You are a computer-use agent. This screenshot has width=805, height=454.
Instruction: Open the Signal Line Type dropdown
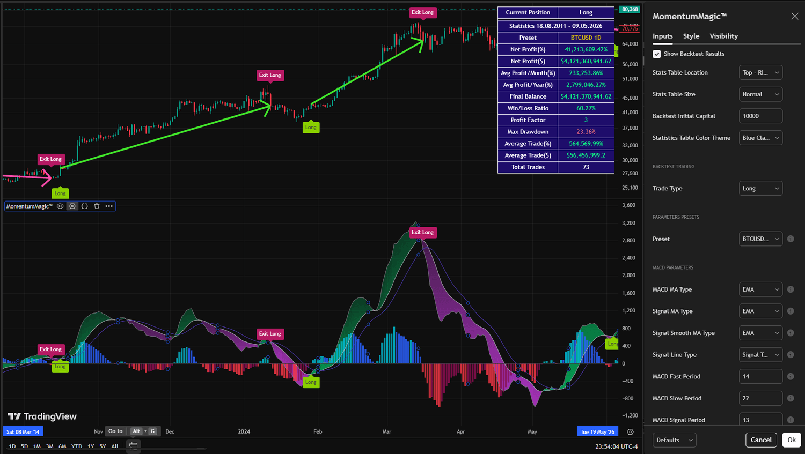pos(760,355)
